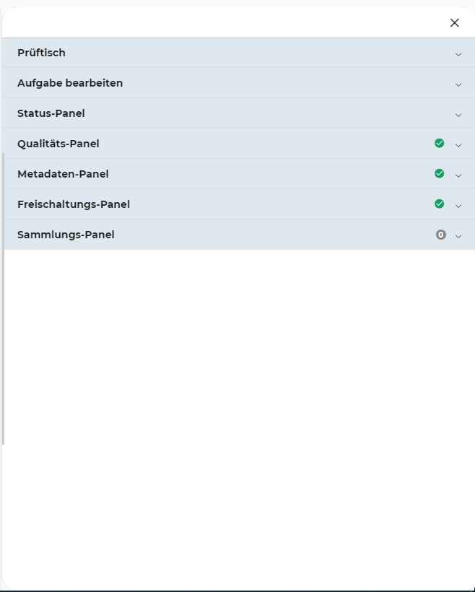Screen dimensions: 475x592
Task: Close the dialog with the X icon
Action: 455,22
